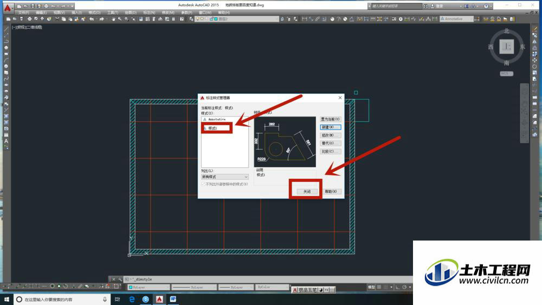Open Microsoft Edge from the taskbar

pyautogui.click(x=132, y=299)
